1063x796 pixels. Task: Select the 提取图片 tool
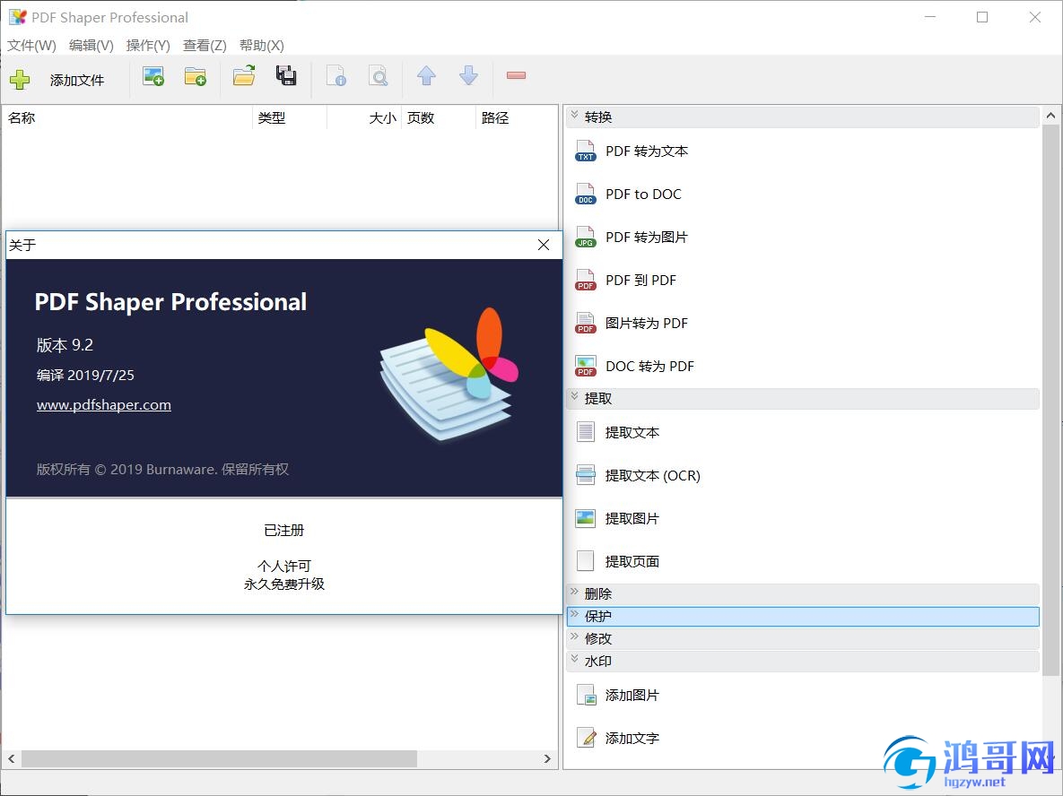[617, 518]
